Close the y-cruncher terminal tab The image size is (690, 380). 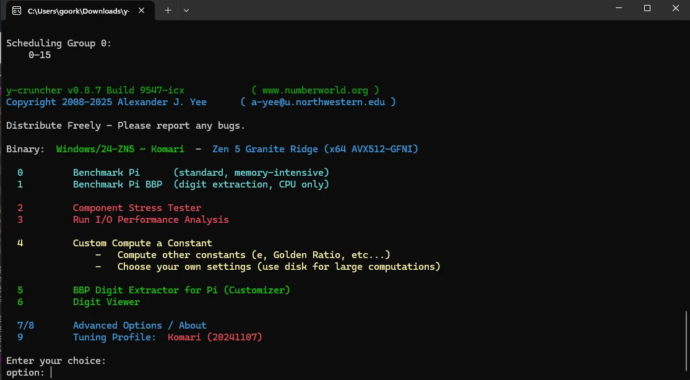(x=141, y=11)
